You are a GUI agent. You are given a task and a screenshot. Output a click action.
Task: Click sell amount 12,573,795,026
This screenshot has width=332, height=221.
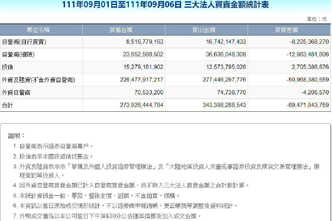pos(226,67)
